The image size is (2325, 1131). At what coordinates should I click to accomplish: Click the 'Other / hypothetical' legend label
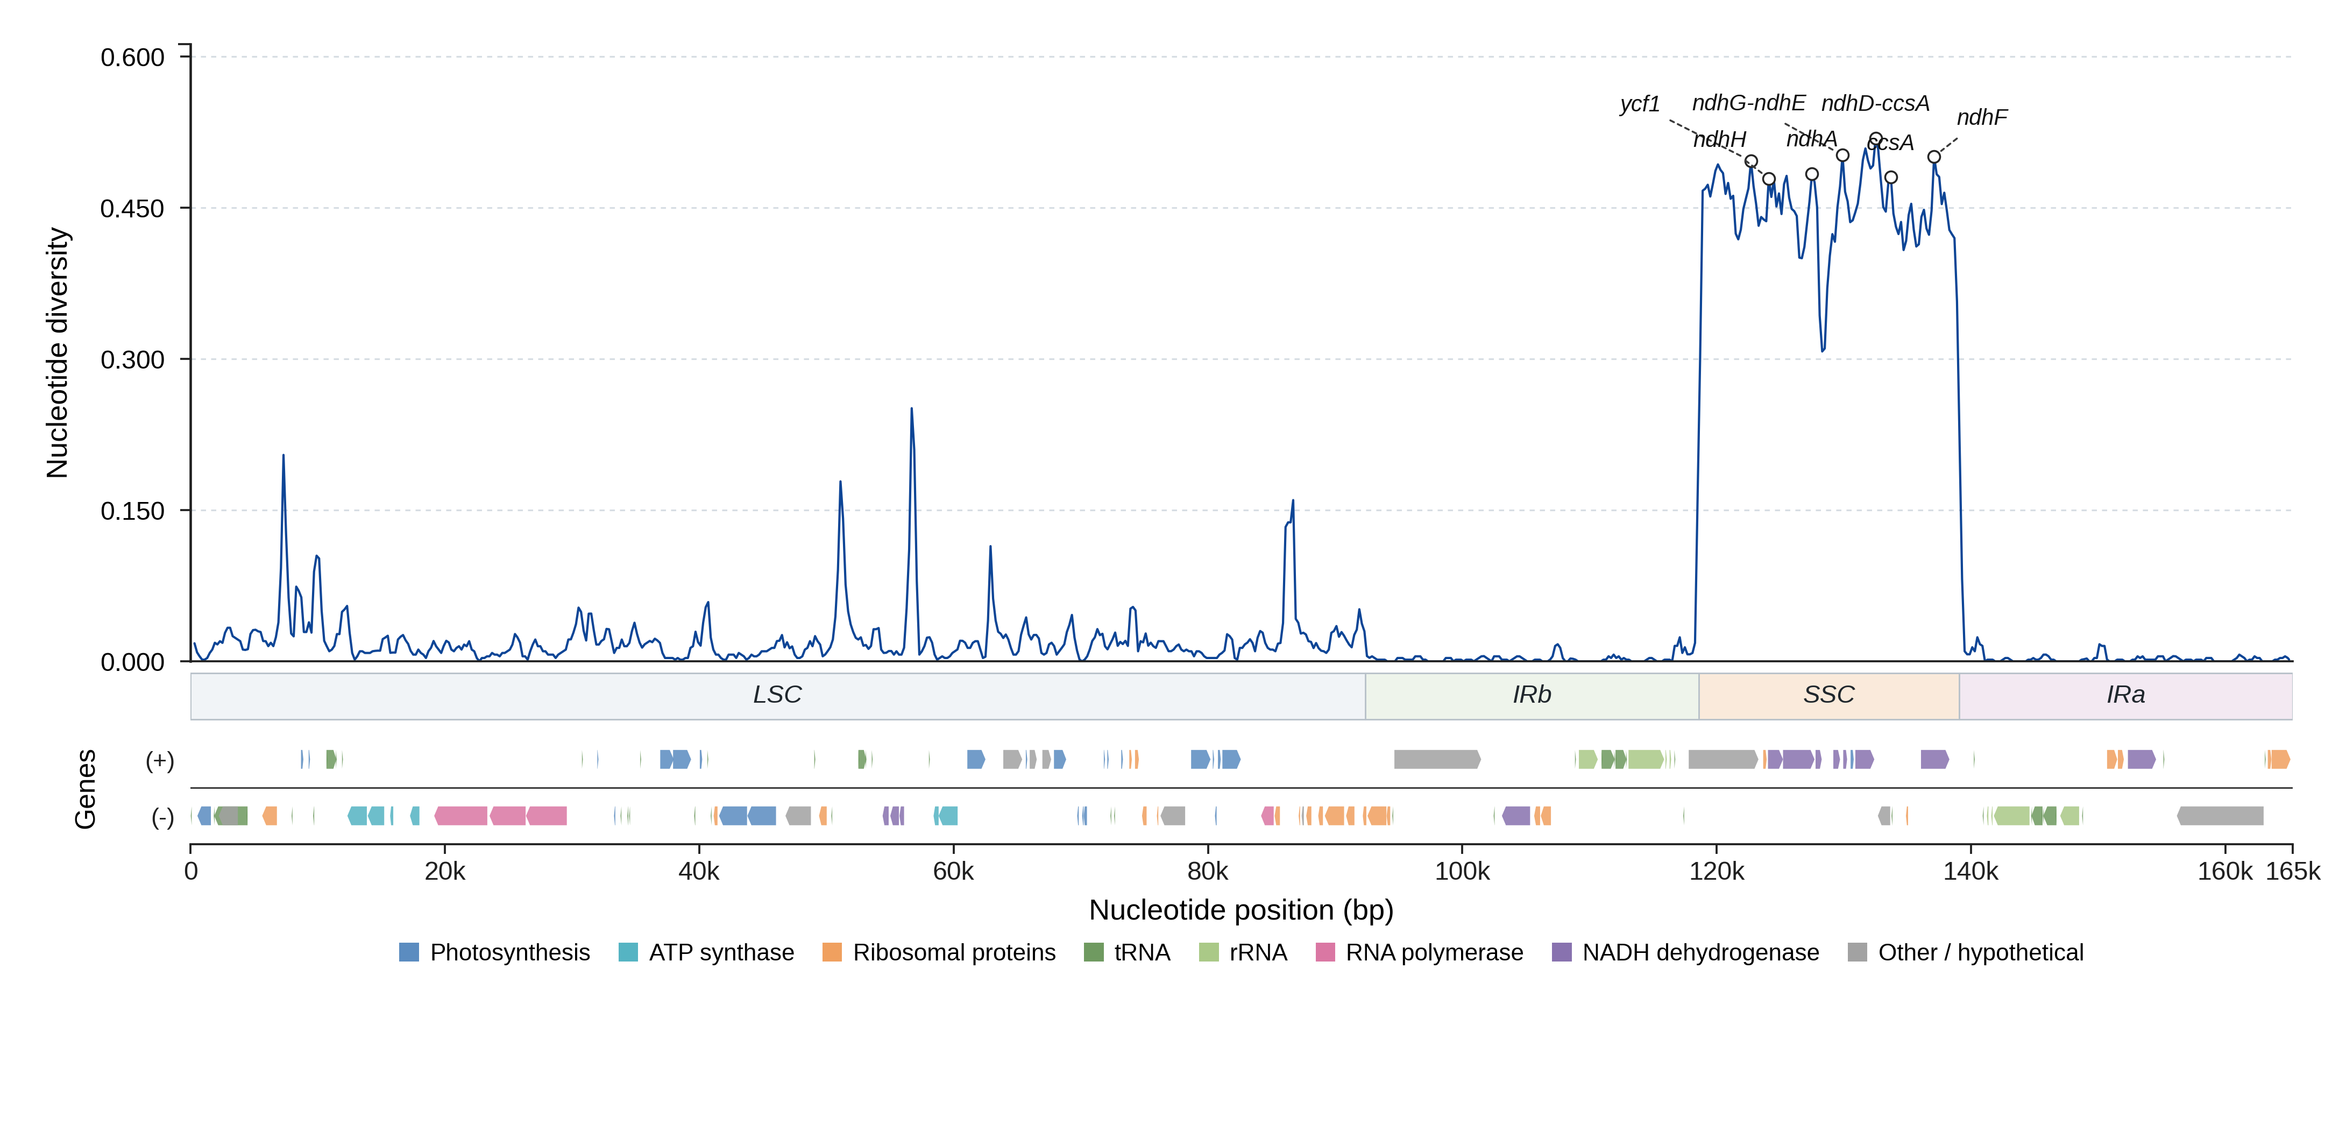(x=1981, y=952)
